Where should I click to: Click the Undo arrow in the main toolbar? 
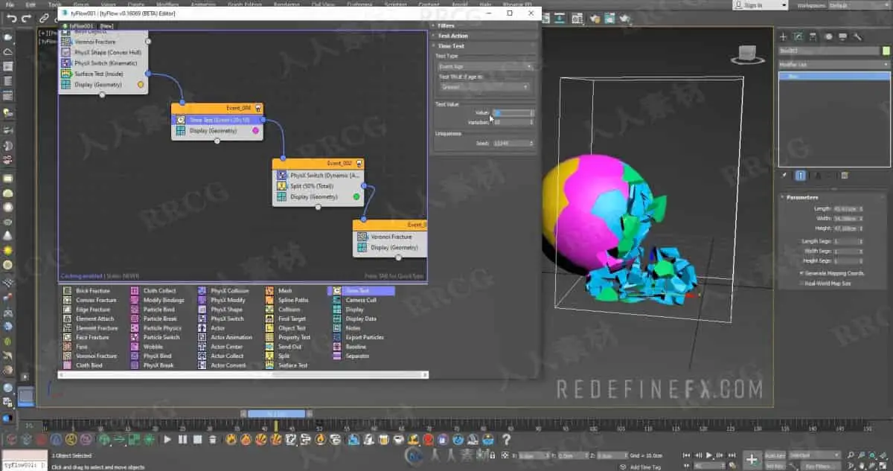[12, 18]
